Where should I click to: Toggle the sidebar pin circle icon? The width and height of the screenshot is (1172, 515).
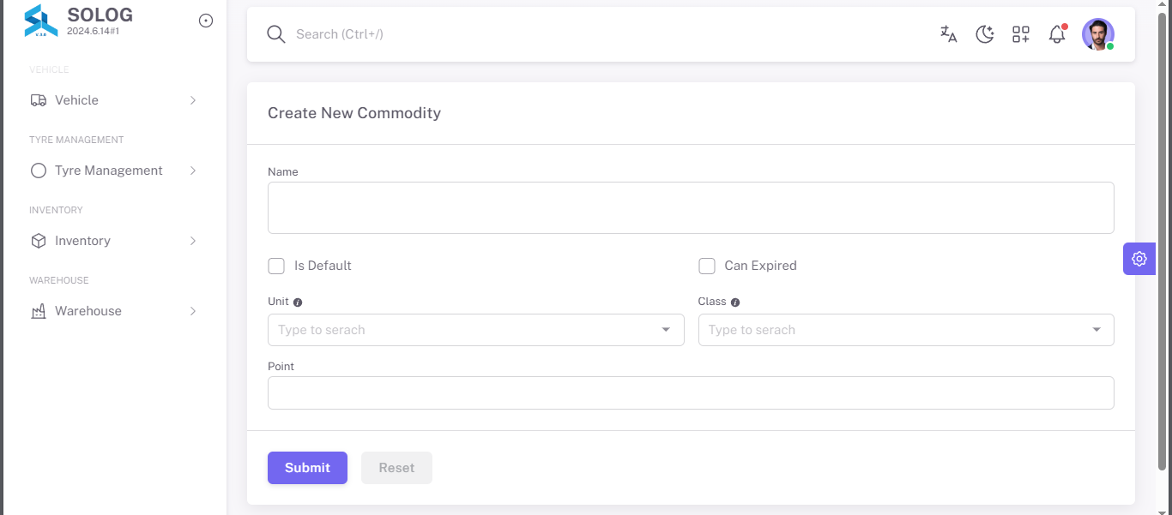click(x=206, y=21)
